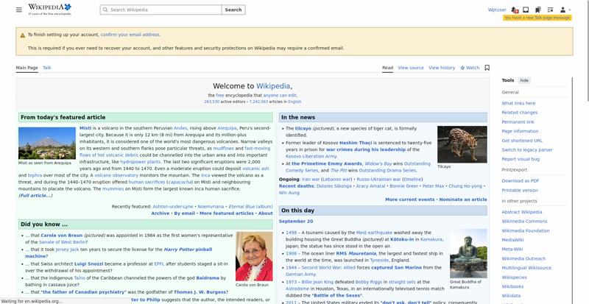The height and width of the screenshot is (304, 589).
Task: Open the alerts bell notification icon
Action: click(x=515, y=10)
